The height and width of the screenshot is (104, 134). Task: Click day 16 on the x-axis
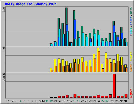click(x=67, y=101)
